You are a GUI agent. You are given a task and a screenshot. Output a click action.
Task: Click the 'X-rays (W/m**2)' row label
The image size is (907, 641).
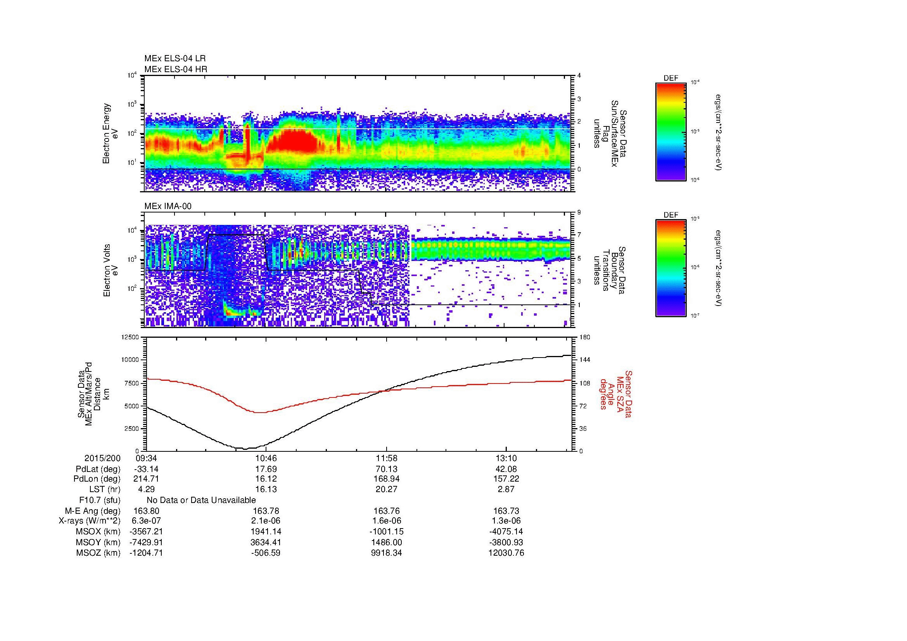click(89, 521)
